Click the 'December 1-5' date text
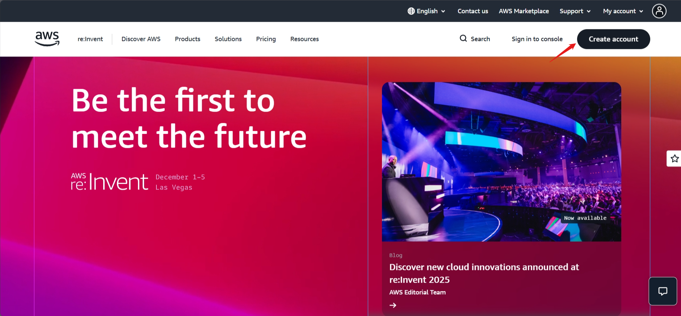 tap(180, 177)
